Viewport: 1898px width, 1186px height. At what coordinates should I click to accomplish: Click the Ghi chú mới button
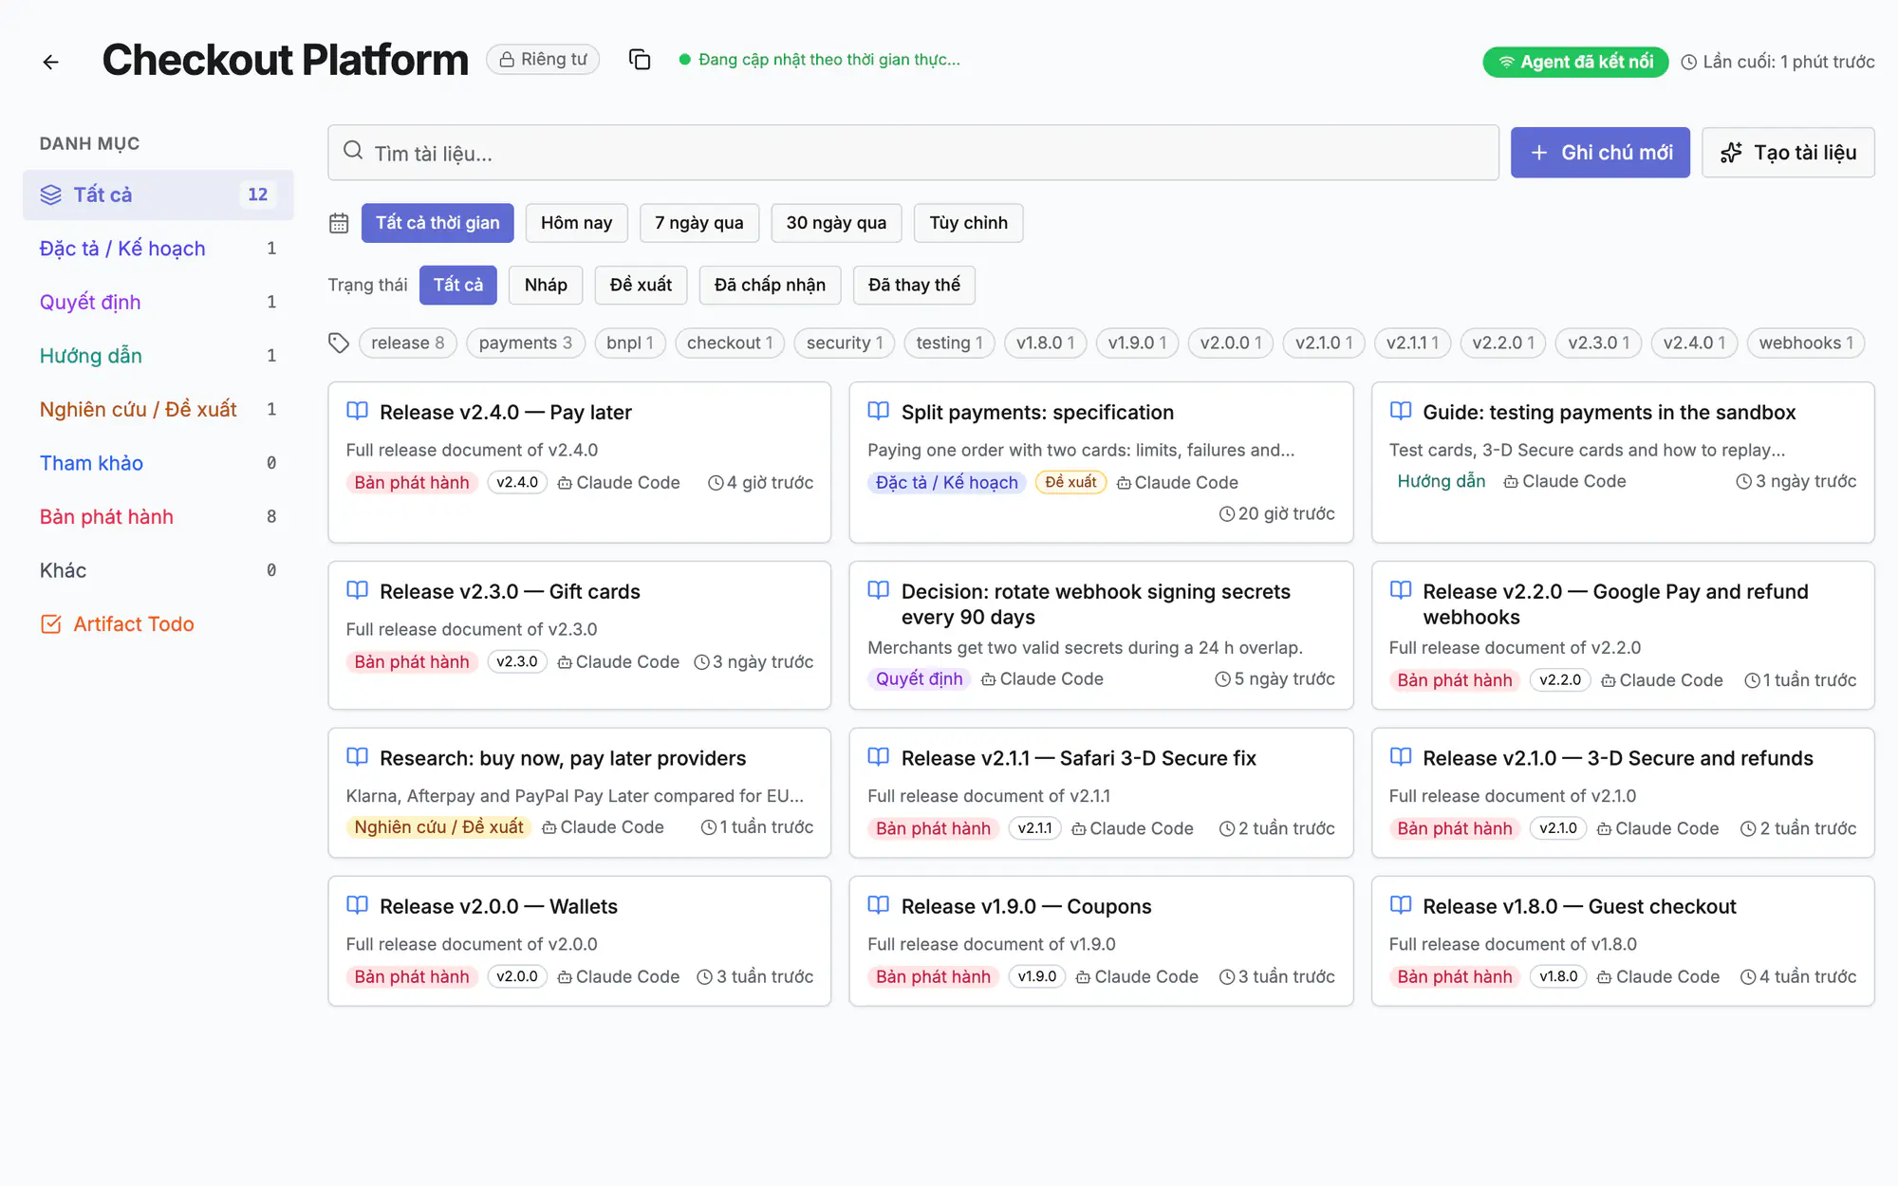pyautogui.click(x=1600, y=153)
